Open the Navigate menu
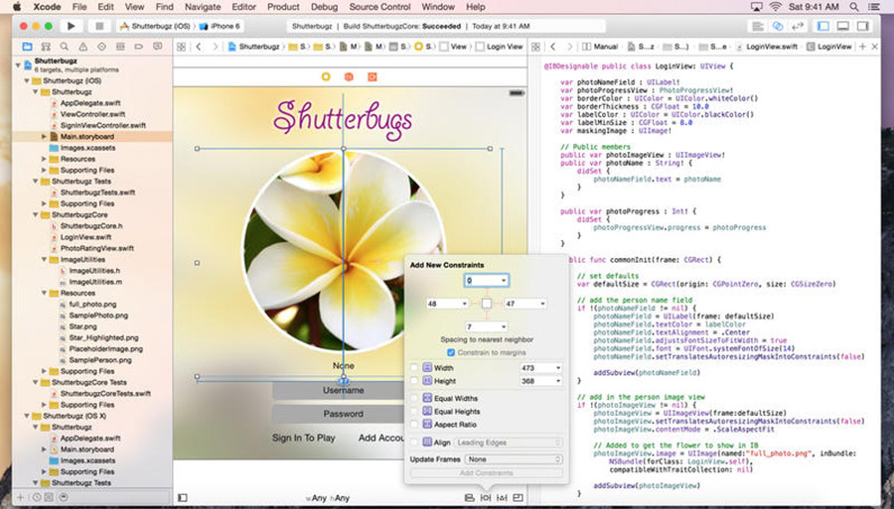Image resolution: width=894 pixels, height=509 pixels. [x=203, y=7]
